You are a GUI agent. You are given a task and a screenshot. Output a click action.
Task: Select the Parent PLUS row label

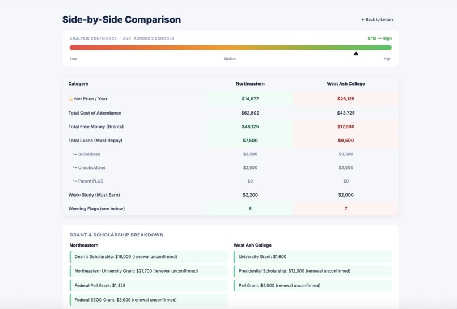coord(91,181)
